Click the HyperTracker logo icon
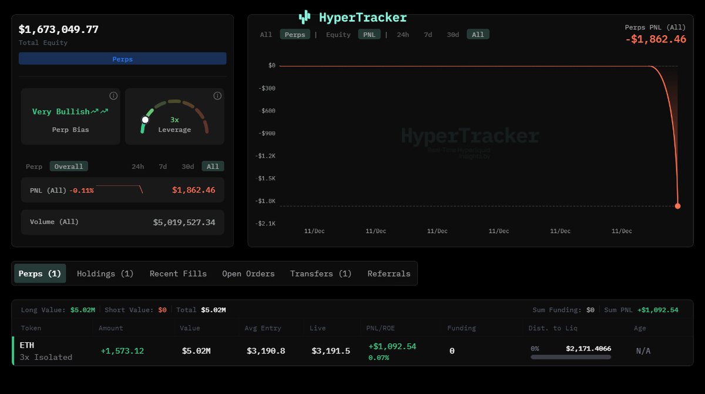 [x=304, y=17]
